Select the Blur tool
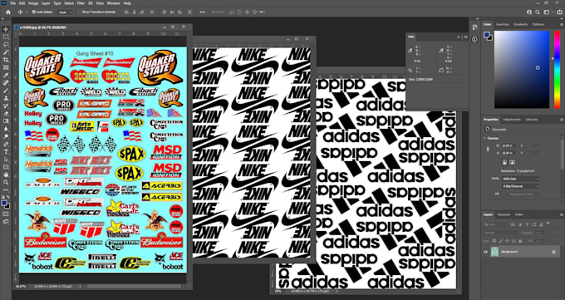This screenshot has width=565, height=300. coord(6,129)
